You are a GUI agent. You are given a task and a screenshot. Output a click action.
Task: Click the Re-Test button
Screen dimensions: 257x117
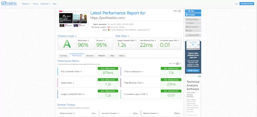tap(193, 11)
